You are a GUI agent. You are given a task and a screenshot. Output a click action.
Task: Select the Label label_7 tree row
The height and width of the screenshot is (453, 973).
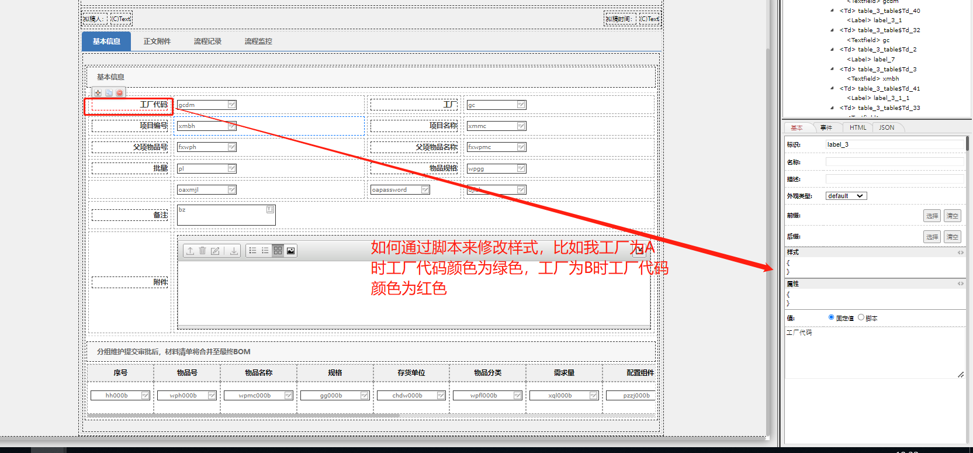[x=871, y=59]
